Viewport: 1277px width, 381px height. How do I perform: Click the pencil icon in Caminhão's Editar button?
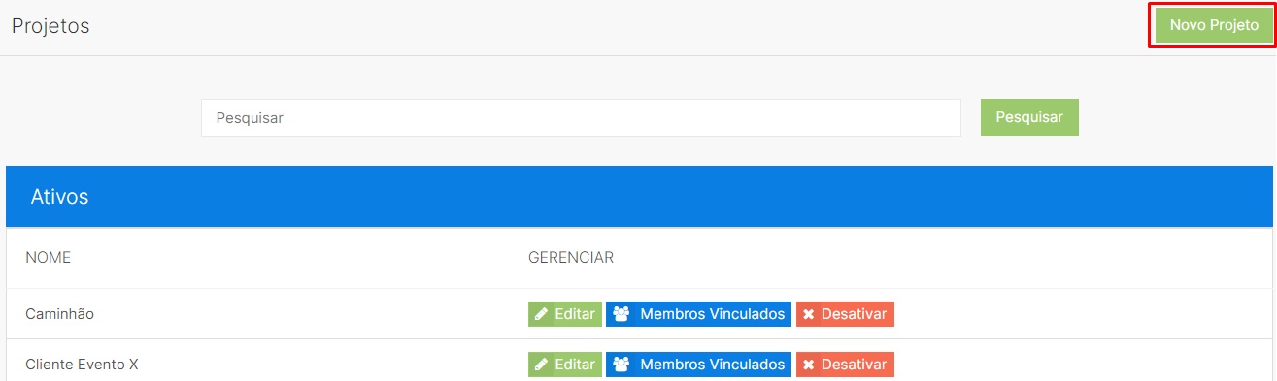pos(542,314)
